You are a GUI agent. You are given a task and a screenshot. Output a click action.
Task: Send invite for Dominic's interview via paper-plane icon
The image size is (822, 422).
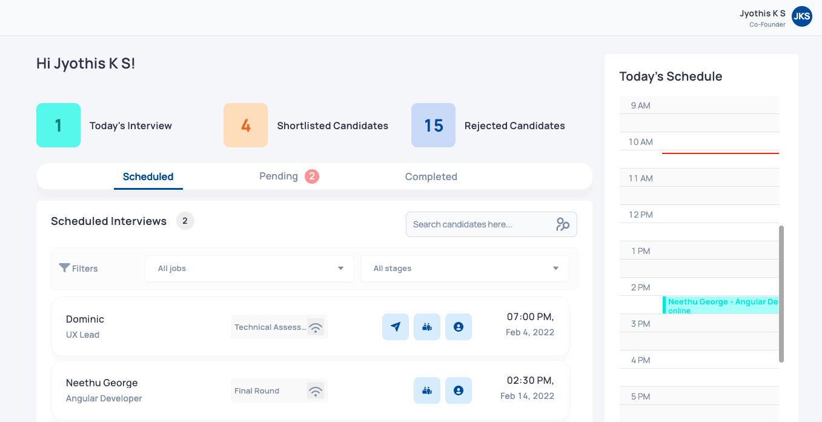pos(396,327)
